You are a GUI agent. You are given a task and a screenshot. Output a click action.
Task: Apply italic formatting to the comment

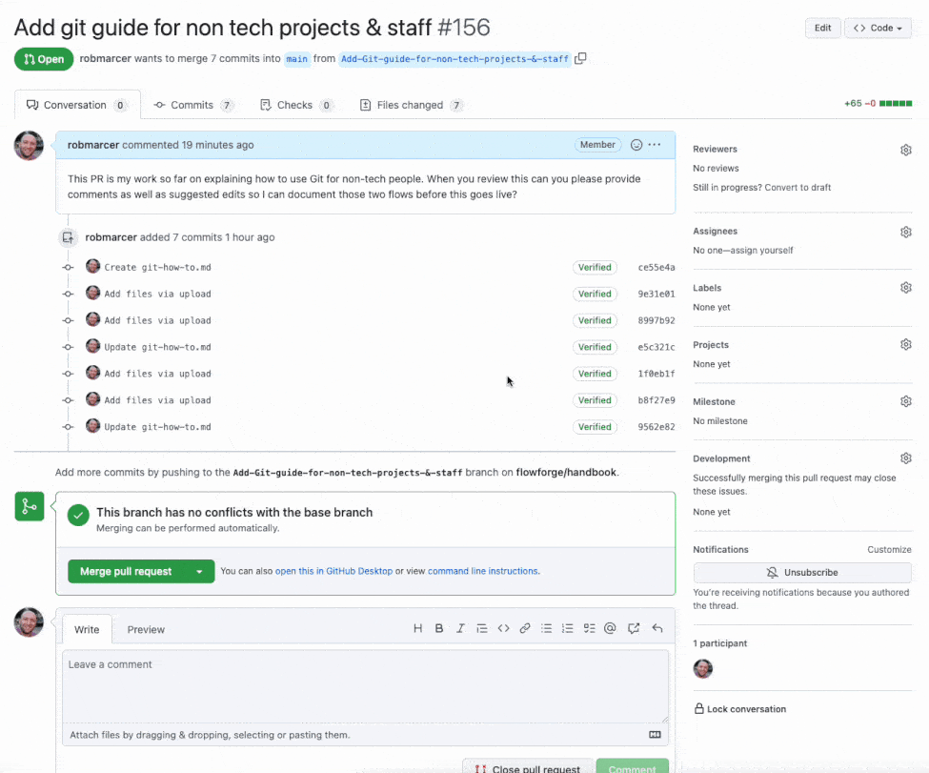[460, 628]
